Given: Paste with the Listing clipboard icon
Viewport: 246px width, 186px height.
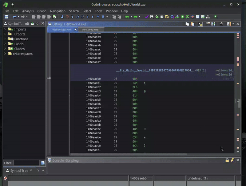Looking at the screenshot, I should pos(192,24).
